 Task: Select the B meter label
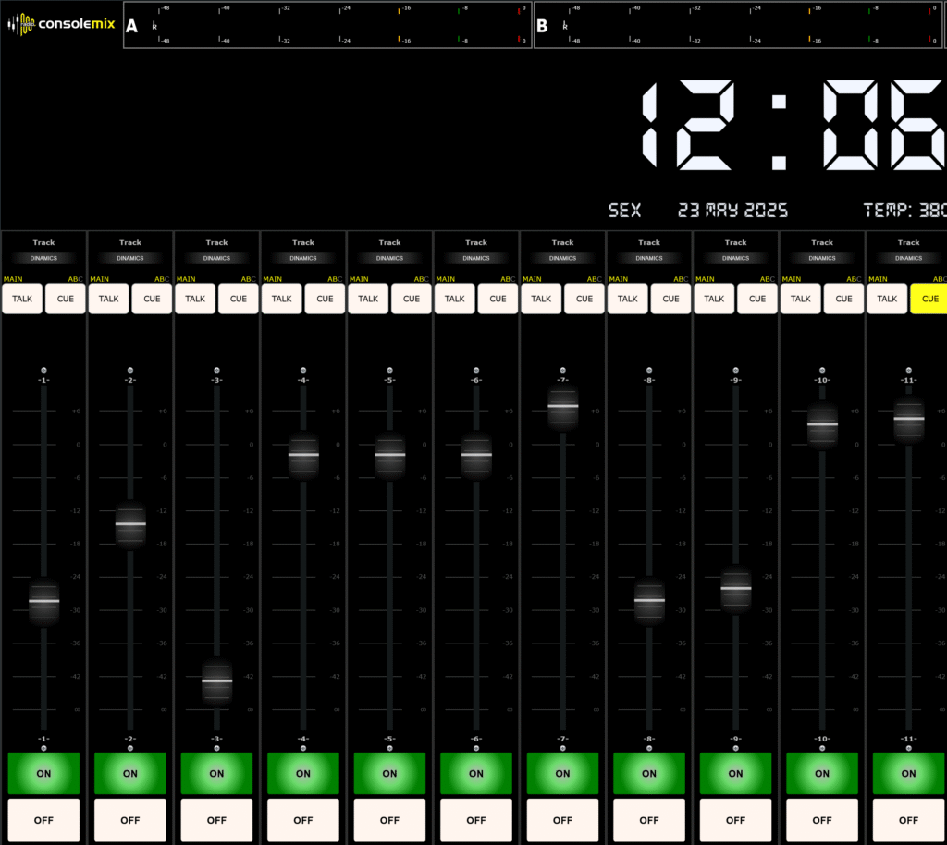tap(542, 26)
